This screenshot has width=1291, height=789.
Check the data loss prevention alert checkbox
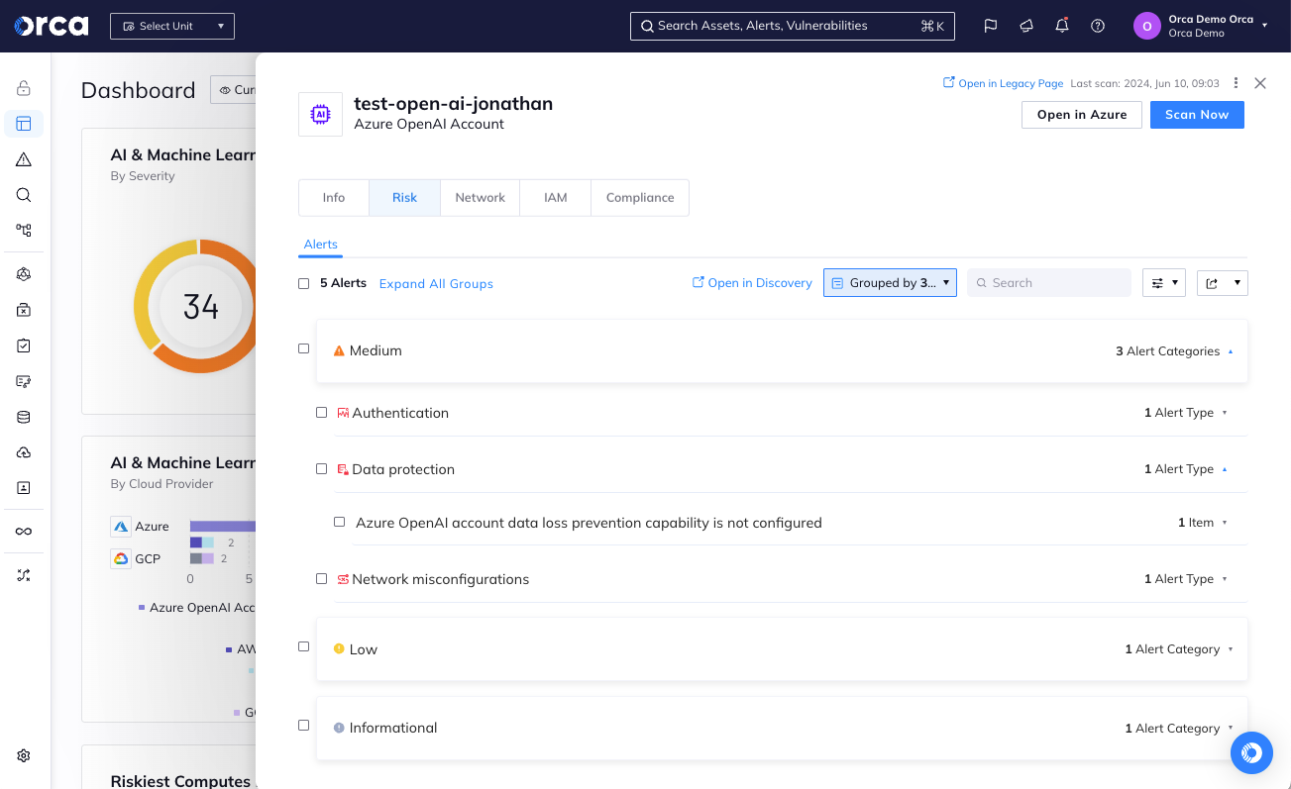point(340,522)
